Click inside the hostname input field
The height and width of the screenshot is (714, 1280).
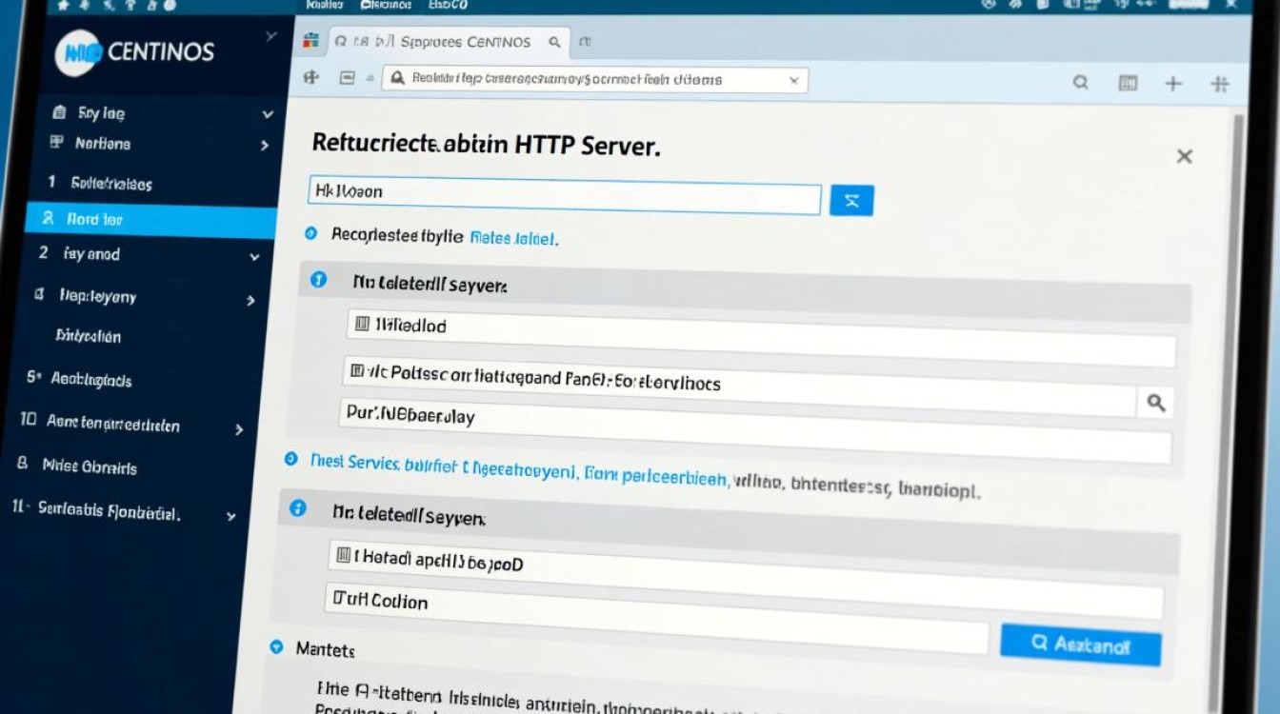(562, 199)
